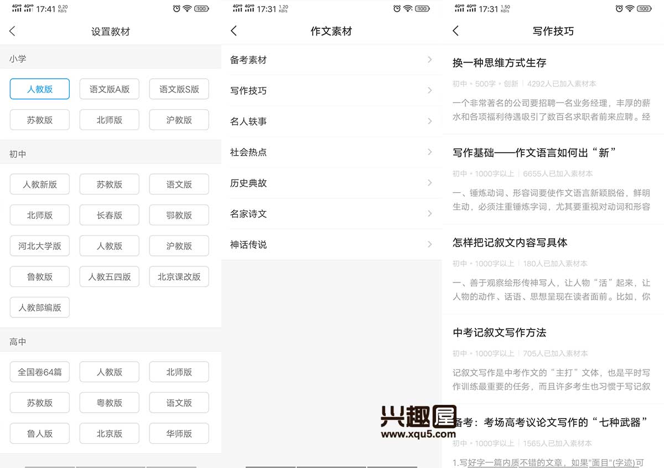Choose the 长春版 textbook

pos(110,215)
